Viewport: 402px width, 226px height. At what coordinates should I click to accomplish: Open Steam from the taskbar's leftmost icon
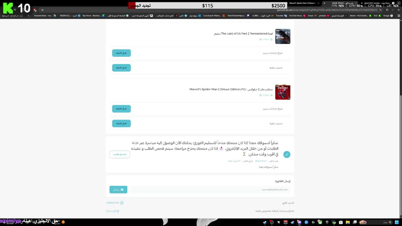265,222
